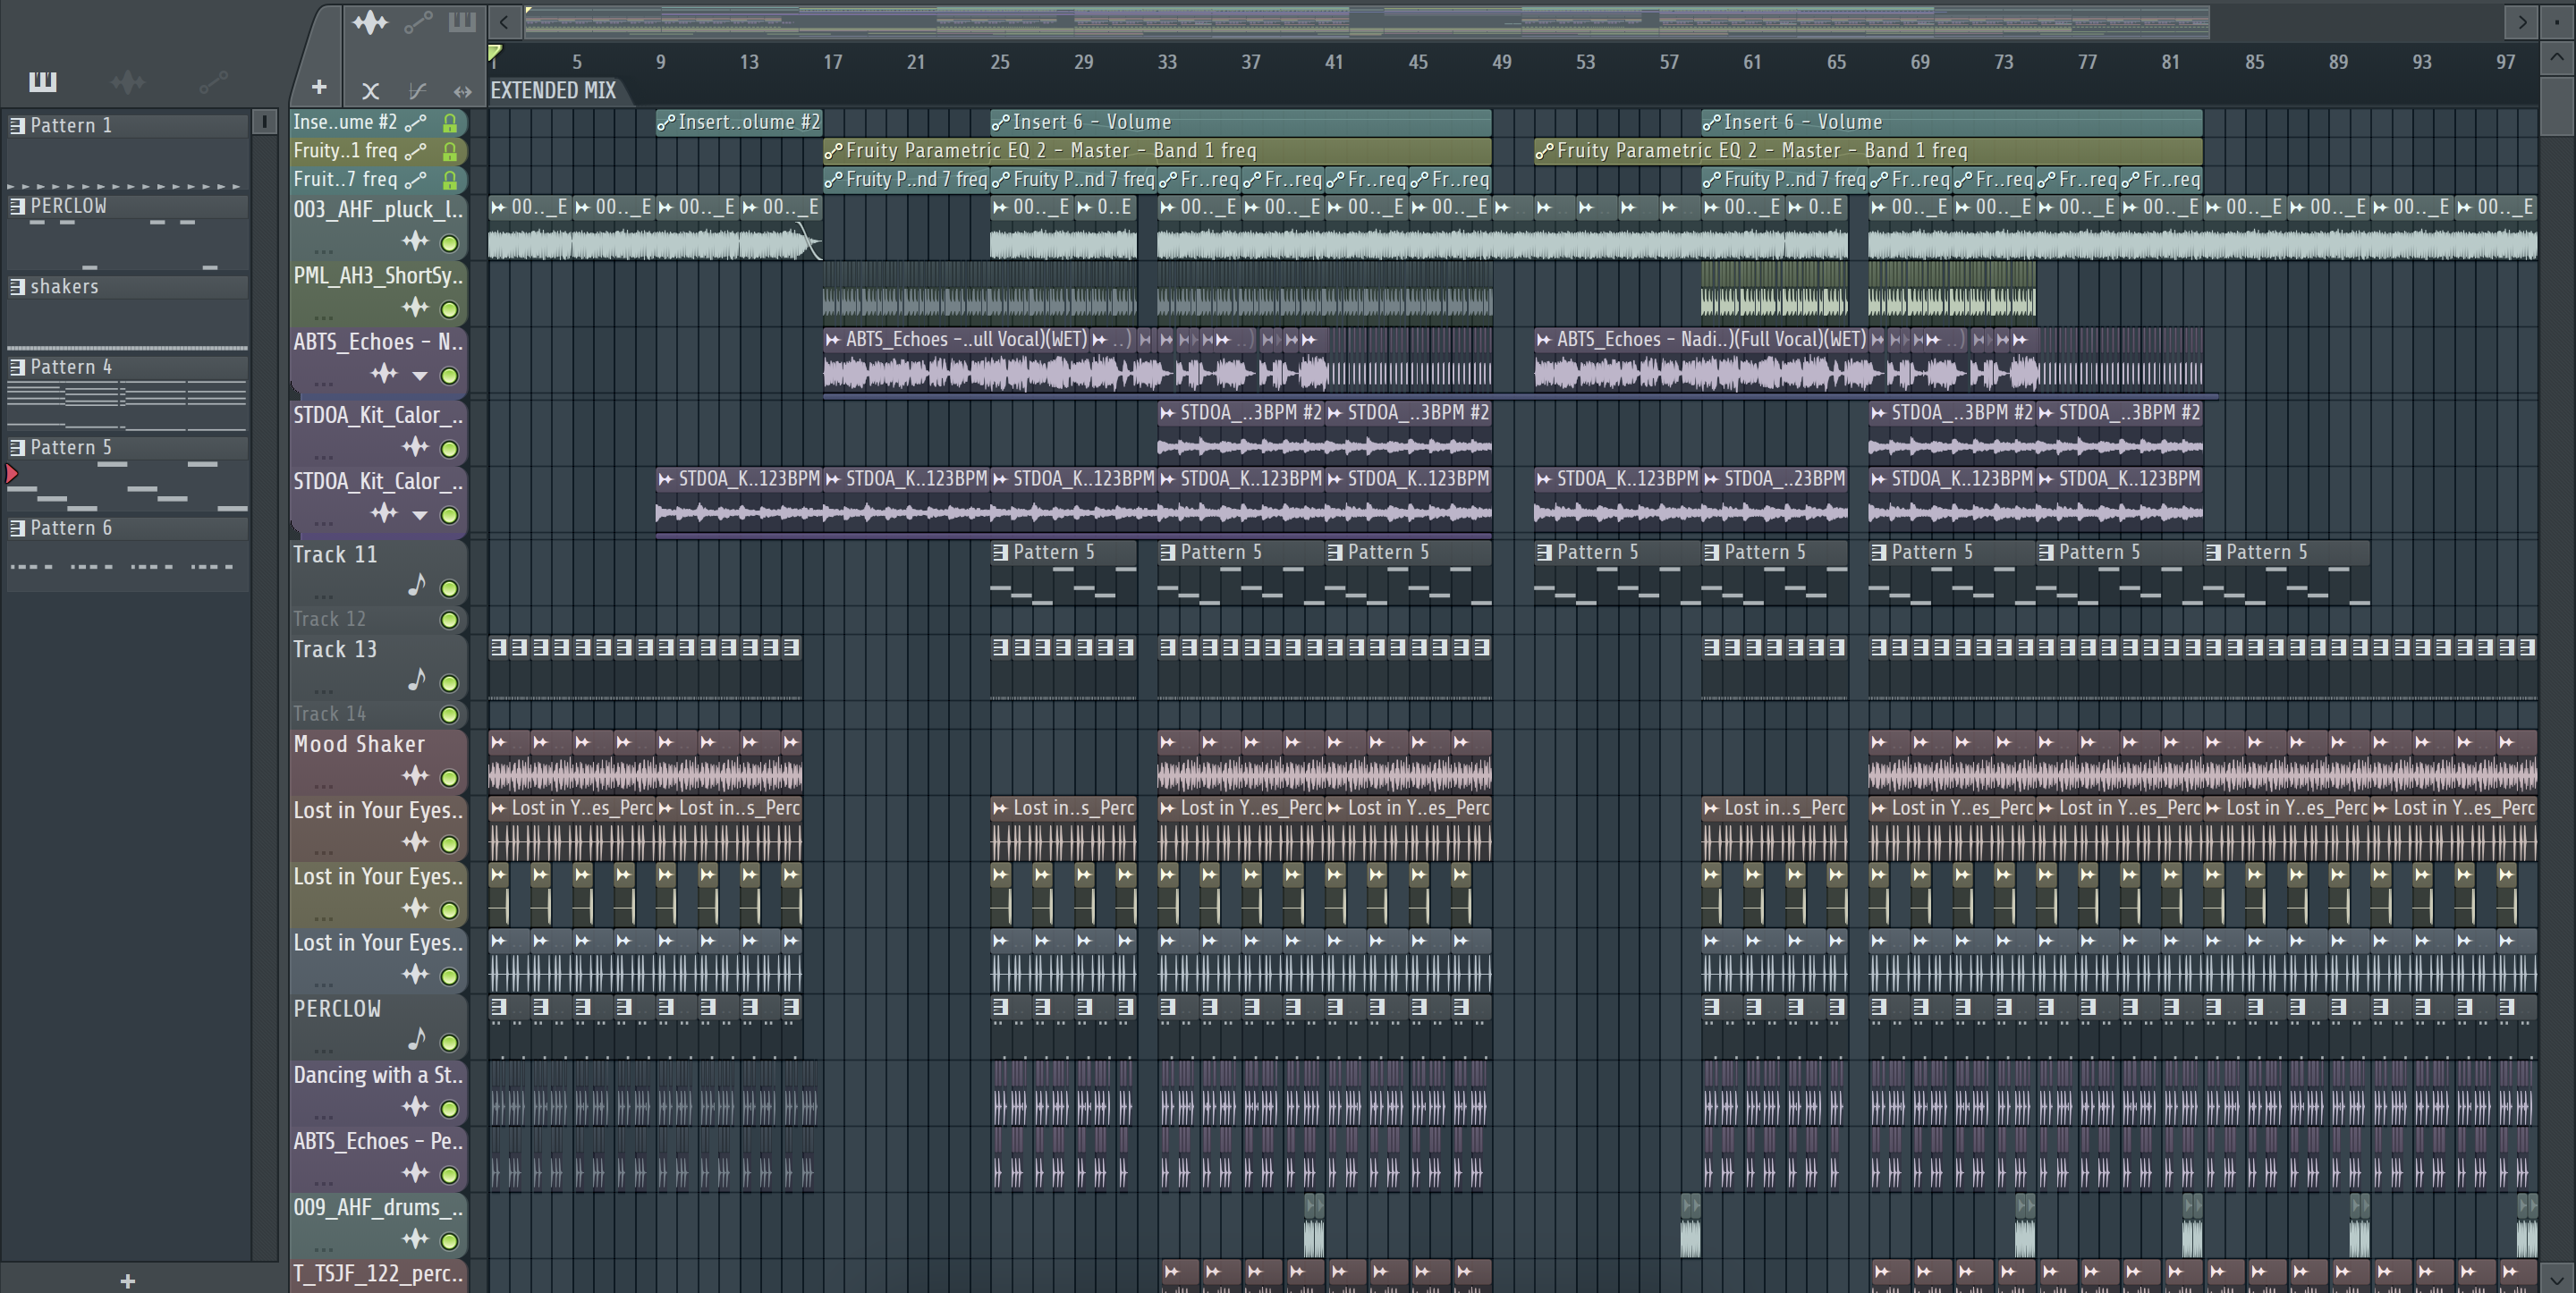Mute the Mood Shaker track
2576x1293 pixels.
coord(450,777)
